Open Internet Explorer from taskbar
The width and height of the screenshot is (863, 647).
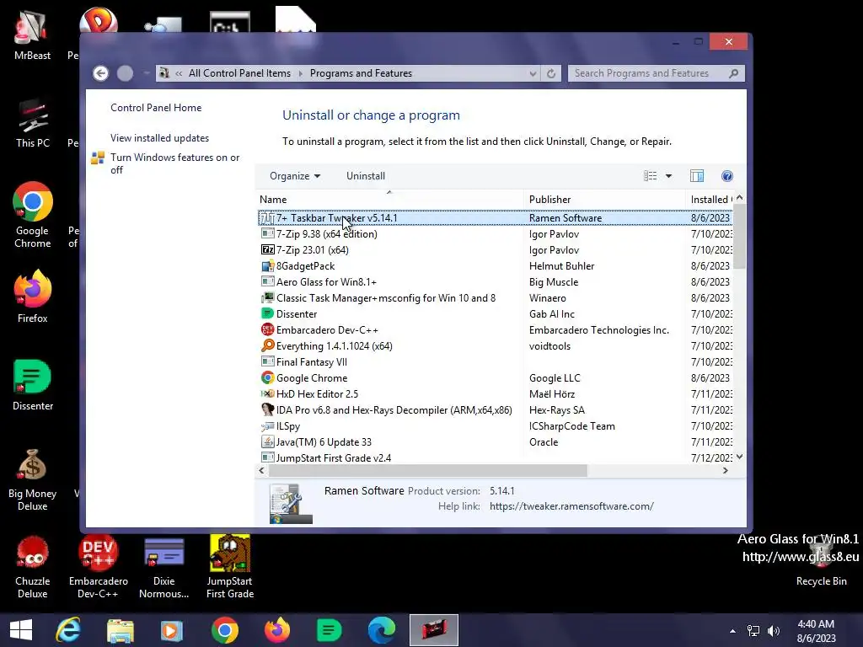68,630
